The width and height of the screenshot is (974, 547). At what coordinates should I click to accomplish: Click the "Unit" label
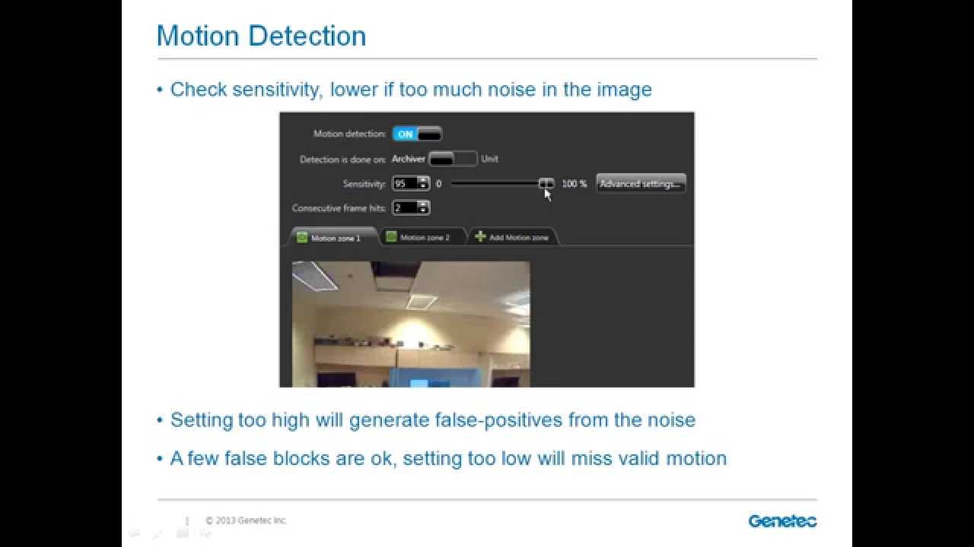(x=489, y=159)
